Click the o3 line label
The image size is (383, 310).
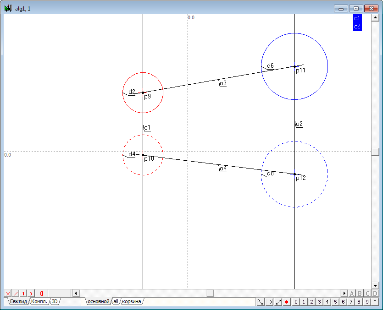click(x=223, y=83)
